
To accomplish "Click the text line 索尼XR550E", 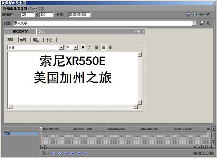I will point(72,61).
